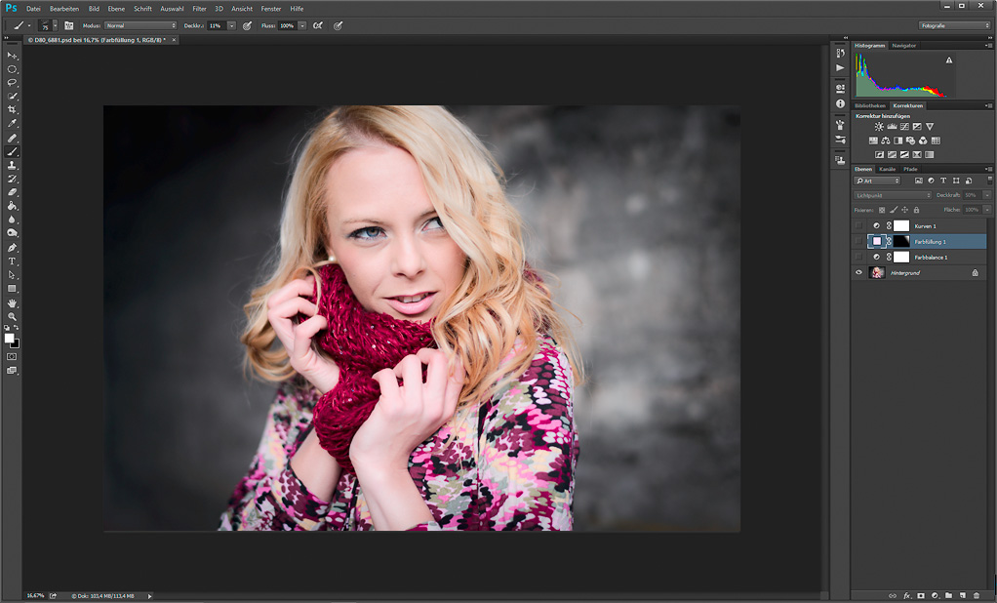
Task: Create a new layer group
Action: 948,596
